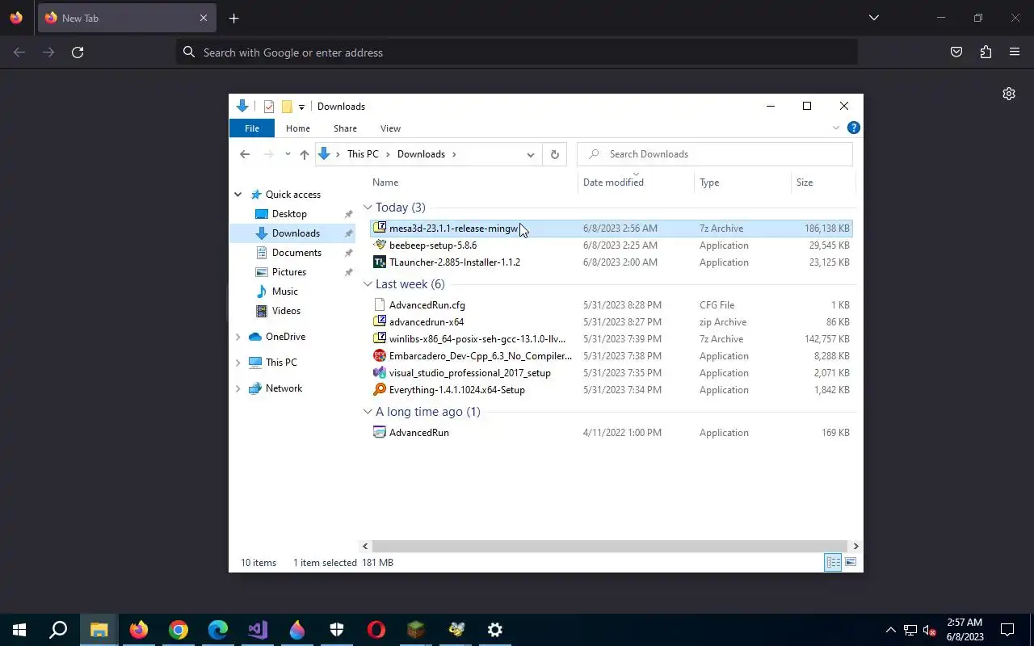Click Search Downloads box

[x=715, y=154]
